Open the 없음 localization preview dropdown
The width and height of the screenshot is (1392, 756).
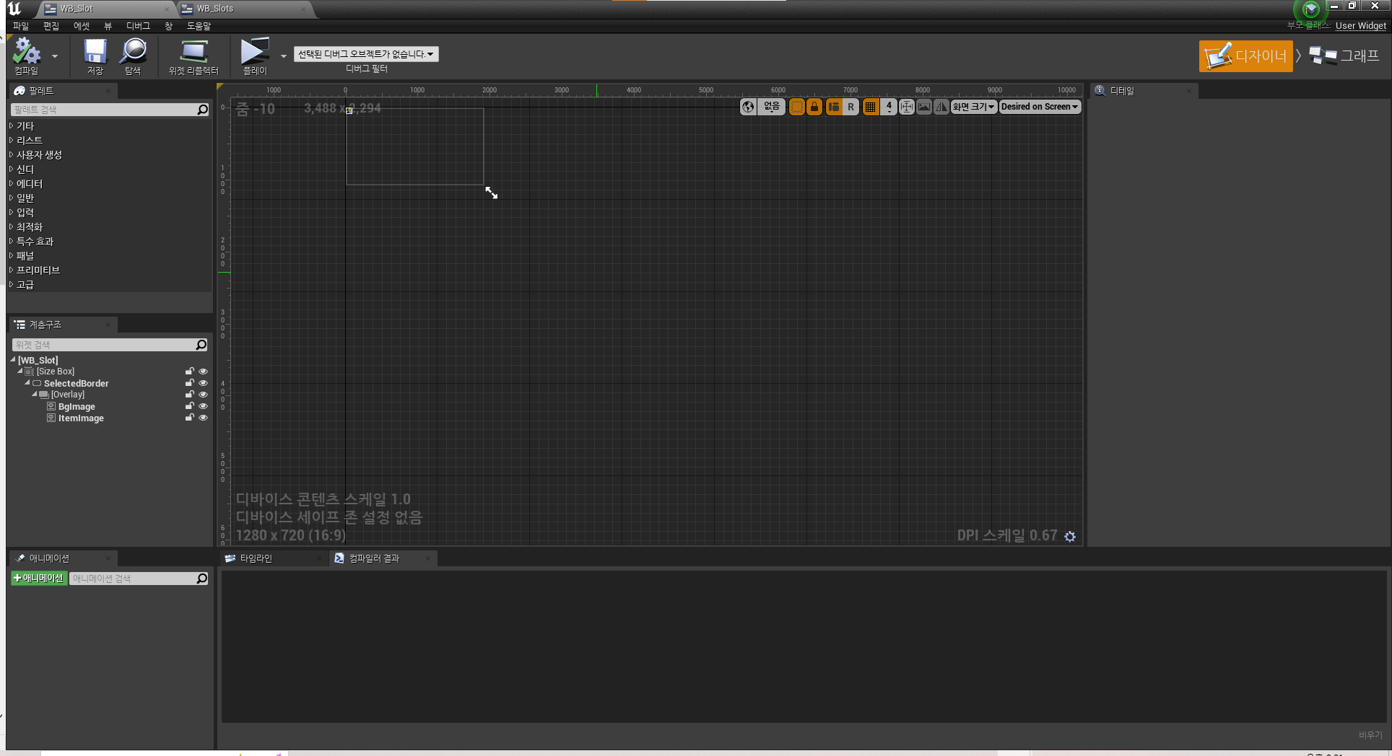(772, 107)
